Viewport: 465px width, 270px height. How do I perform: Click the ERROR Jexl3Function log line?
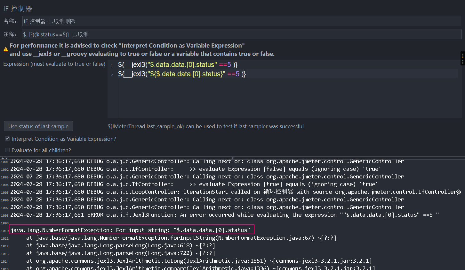coord(224,215)
